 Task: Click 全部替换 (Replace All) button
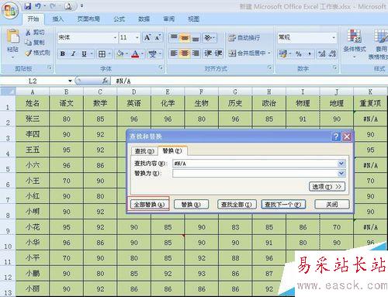click(149, 205)
